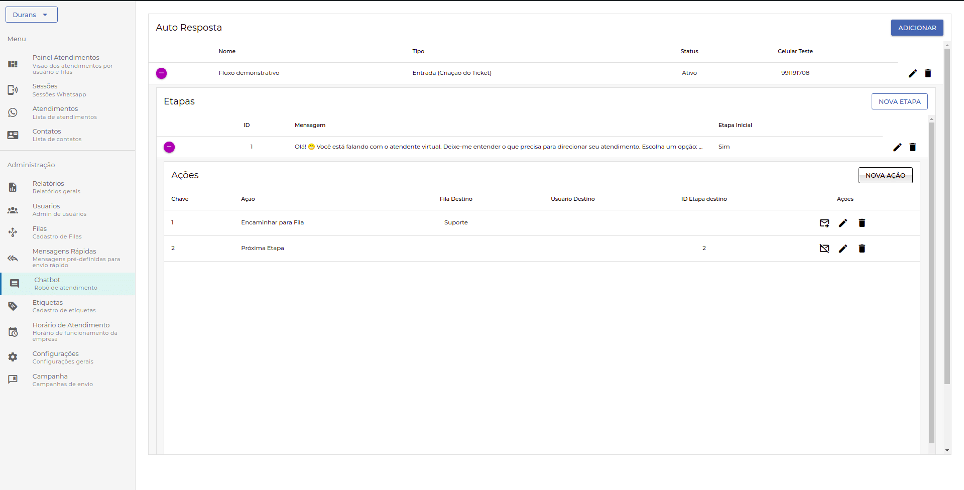Delete the Encaminhar para Fila action
This screenshot has height=490, width=964.
click(x=862, y=223)
